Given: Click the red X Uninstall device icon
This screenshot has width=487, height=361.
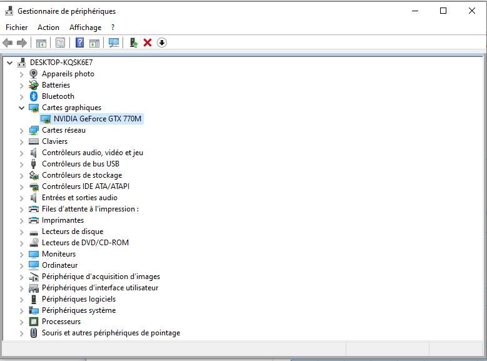Looking at the screenshot, I should (148, 43).
